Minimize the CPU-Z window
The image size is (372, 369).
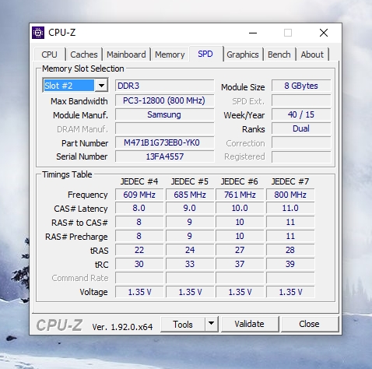253,33
